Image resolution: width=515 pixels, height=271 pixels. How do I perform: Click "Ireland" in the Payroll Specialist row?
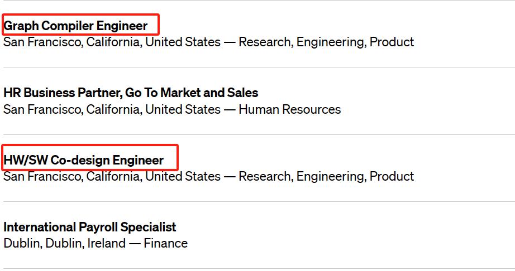point(107,243)
